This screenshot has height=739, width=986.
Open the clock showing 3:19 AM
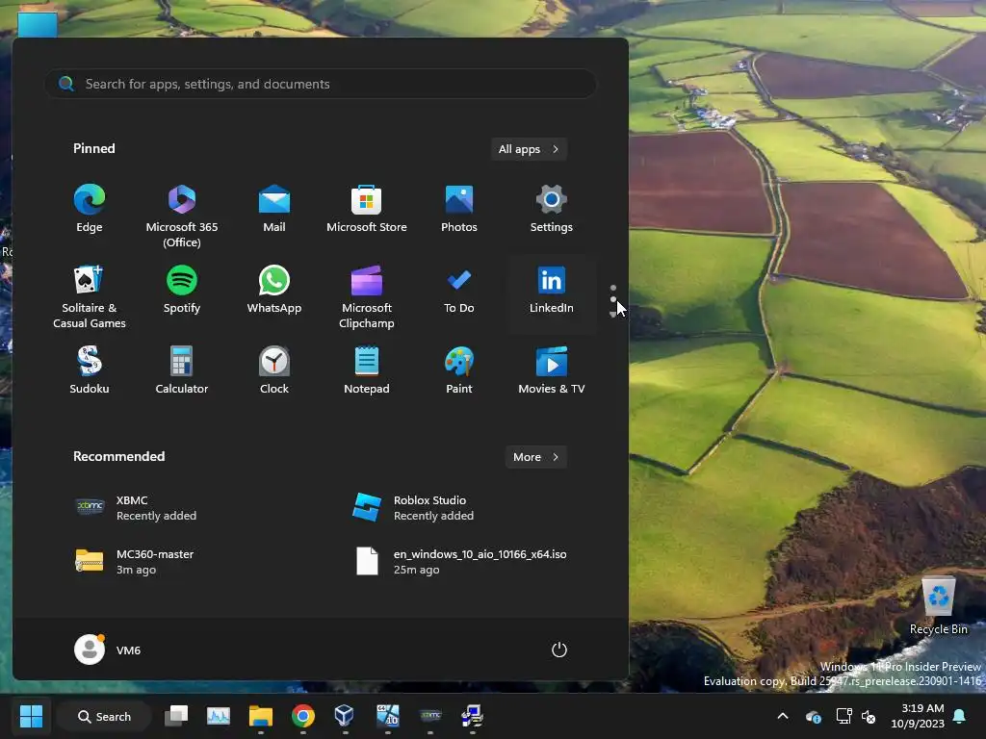click(x=918, y=716)
